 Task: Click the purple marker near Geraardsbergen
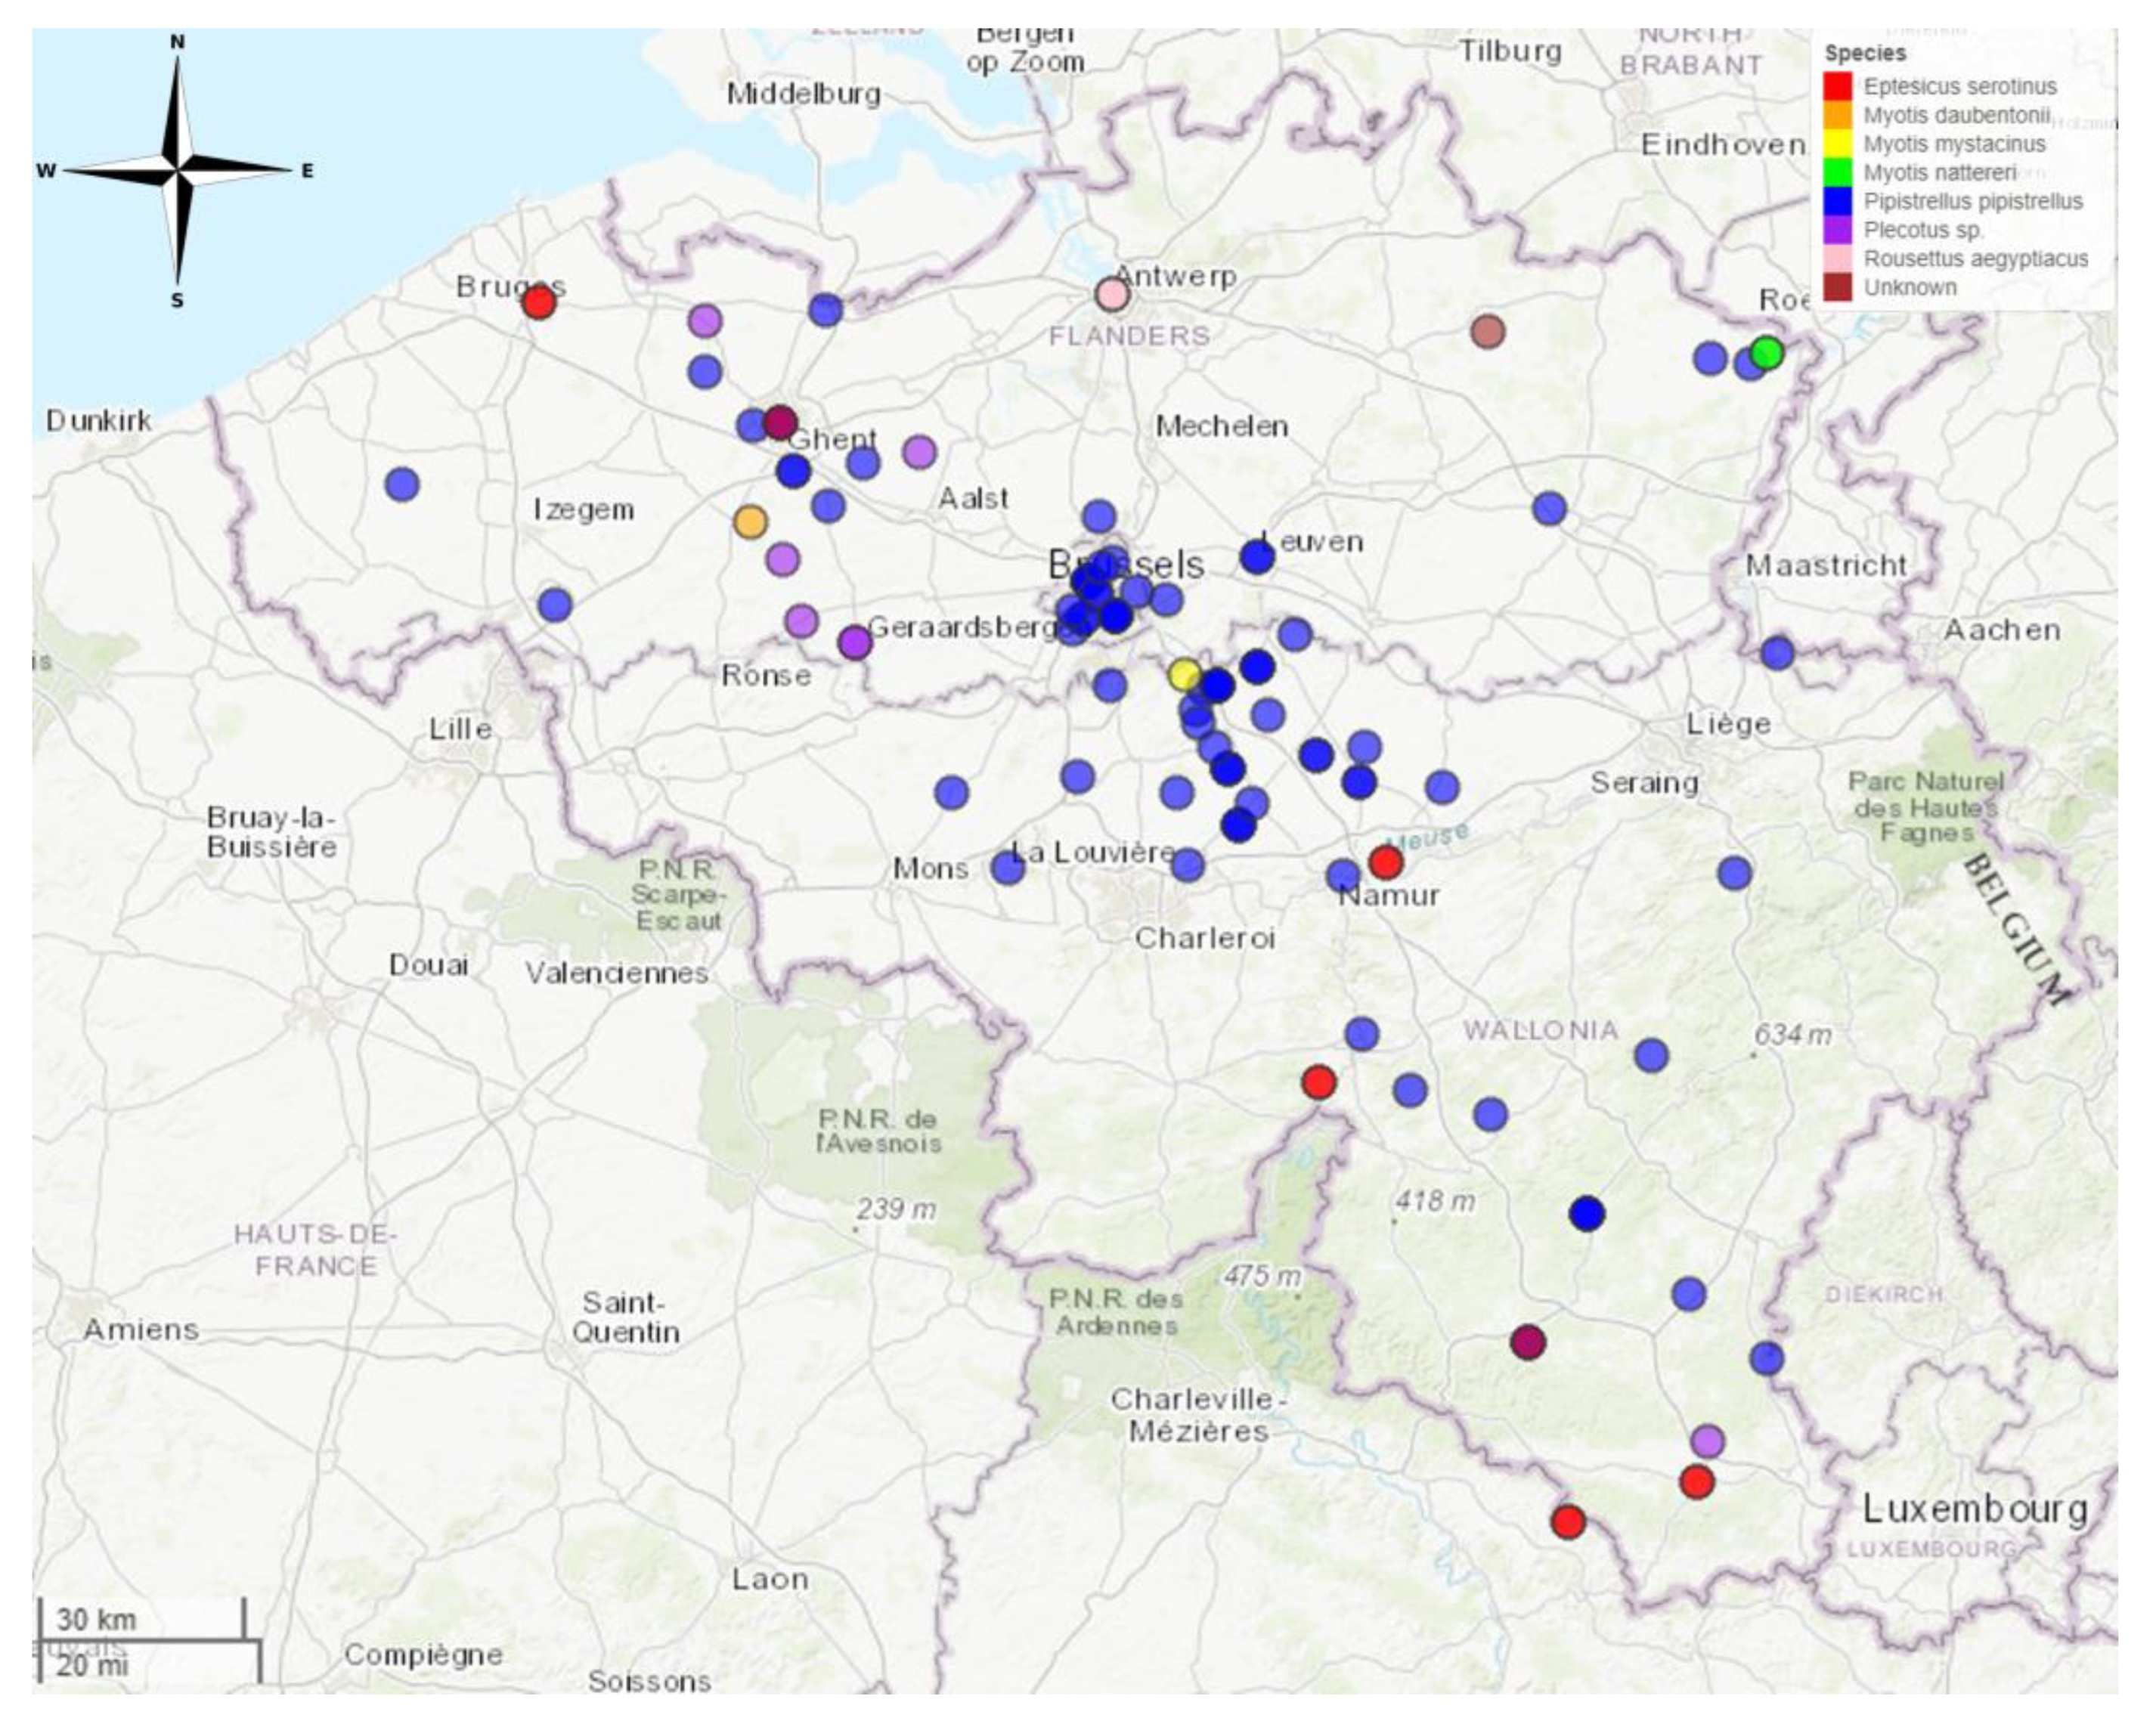pyautogui.click(x=854, y=642)
